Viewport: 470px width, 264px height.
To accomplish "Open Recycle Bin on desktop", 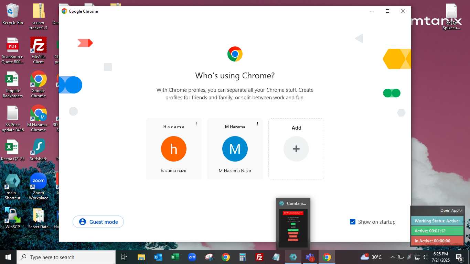I will pyautogui.click(x=13, y=14).
